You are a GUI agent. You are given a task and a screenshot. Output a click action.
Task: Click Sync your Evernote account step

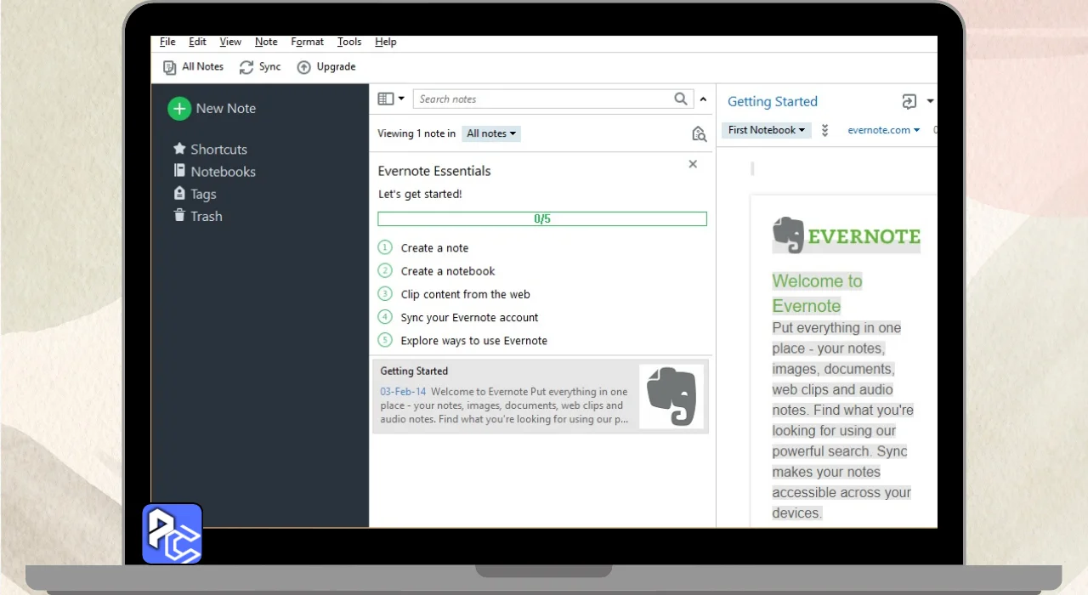[x=469, y=317]
